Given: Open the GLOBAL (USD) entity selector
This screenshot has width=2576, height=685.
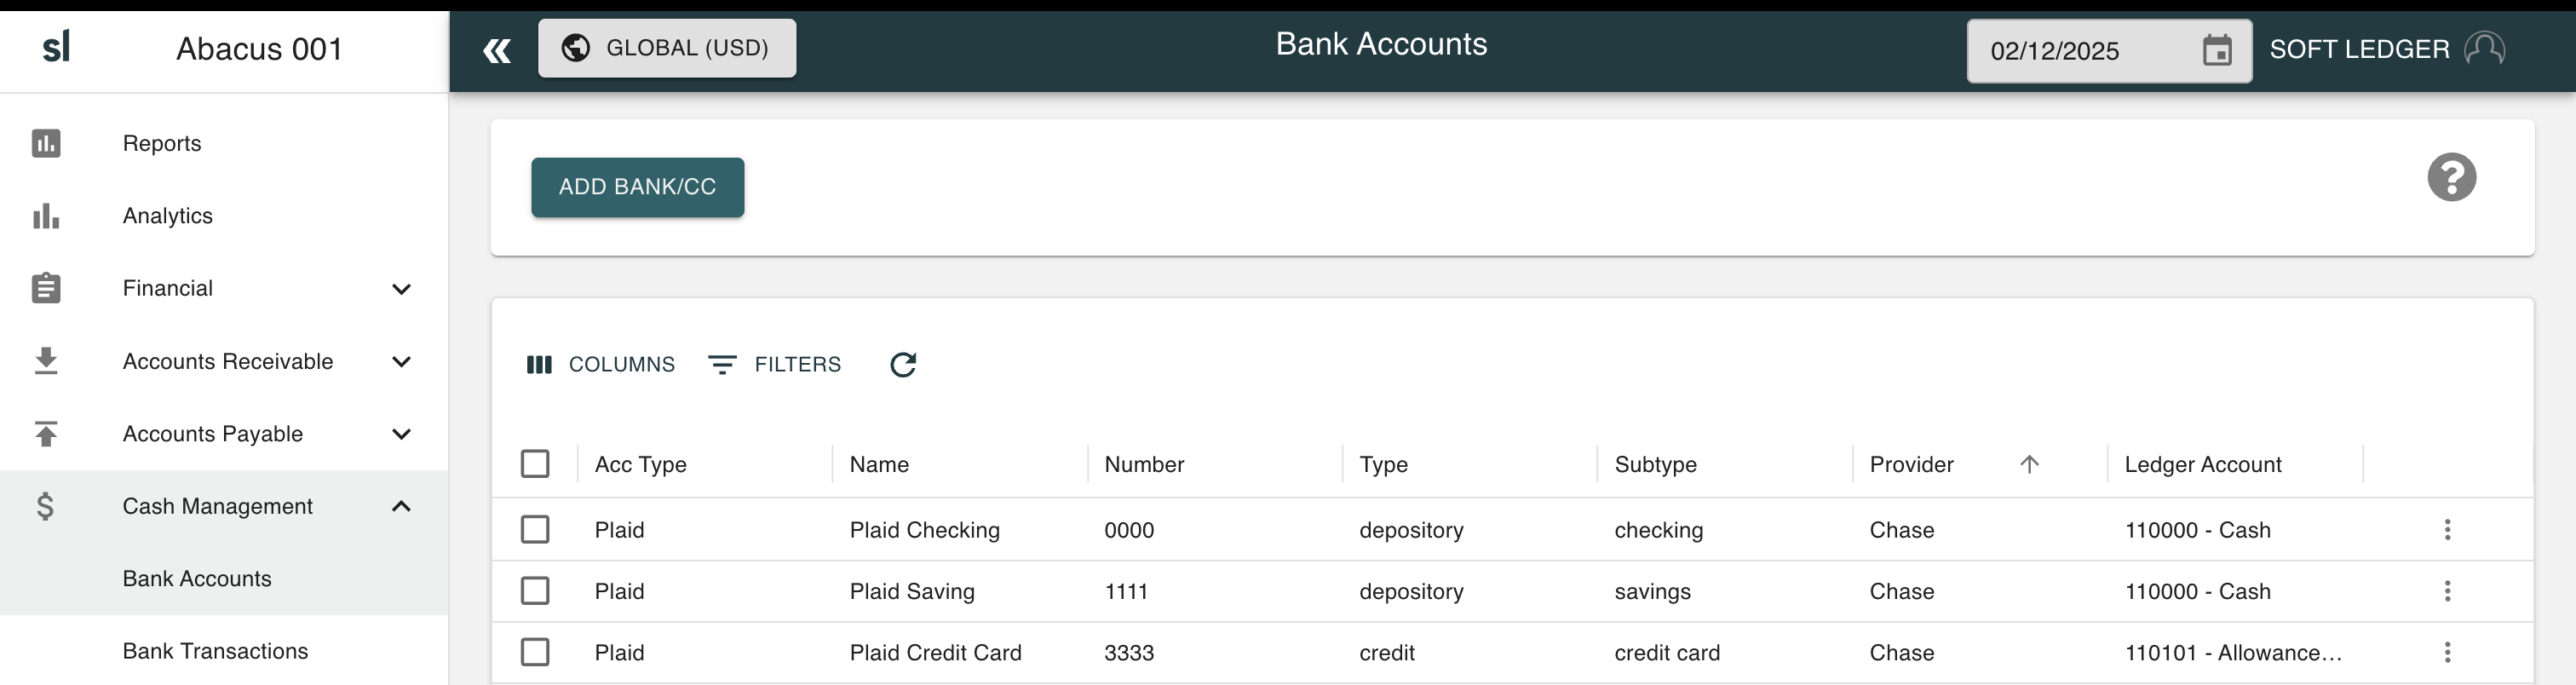Looking at the screenshot, I should pos(667,48).
